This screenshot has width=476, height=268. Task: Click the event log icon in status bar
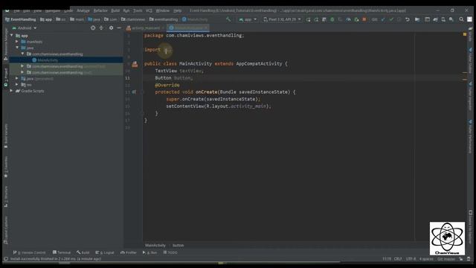click(469, 259)
